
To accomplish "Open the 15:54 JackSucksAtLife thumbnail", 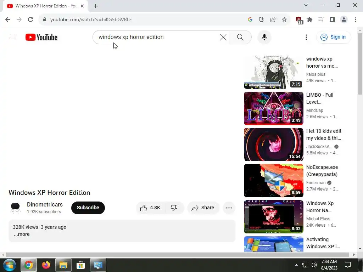I will coord(273,144).
